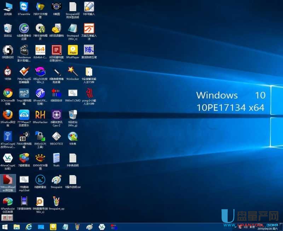Open the 7mp3音档剪辑 mp3 icon

[x=24, y=96]
